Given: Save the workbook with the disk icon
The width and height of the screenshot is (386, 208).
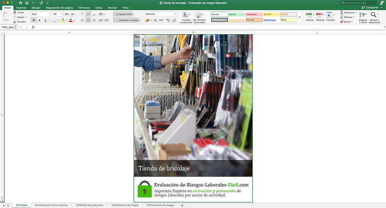Looking at the screenshot, I should pos(27,3).
